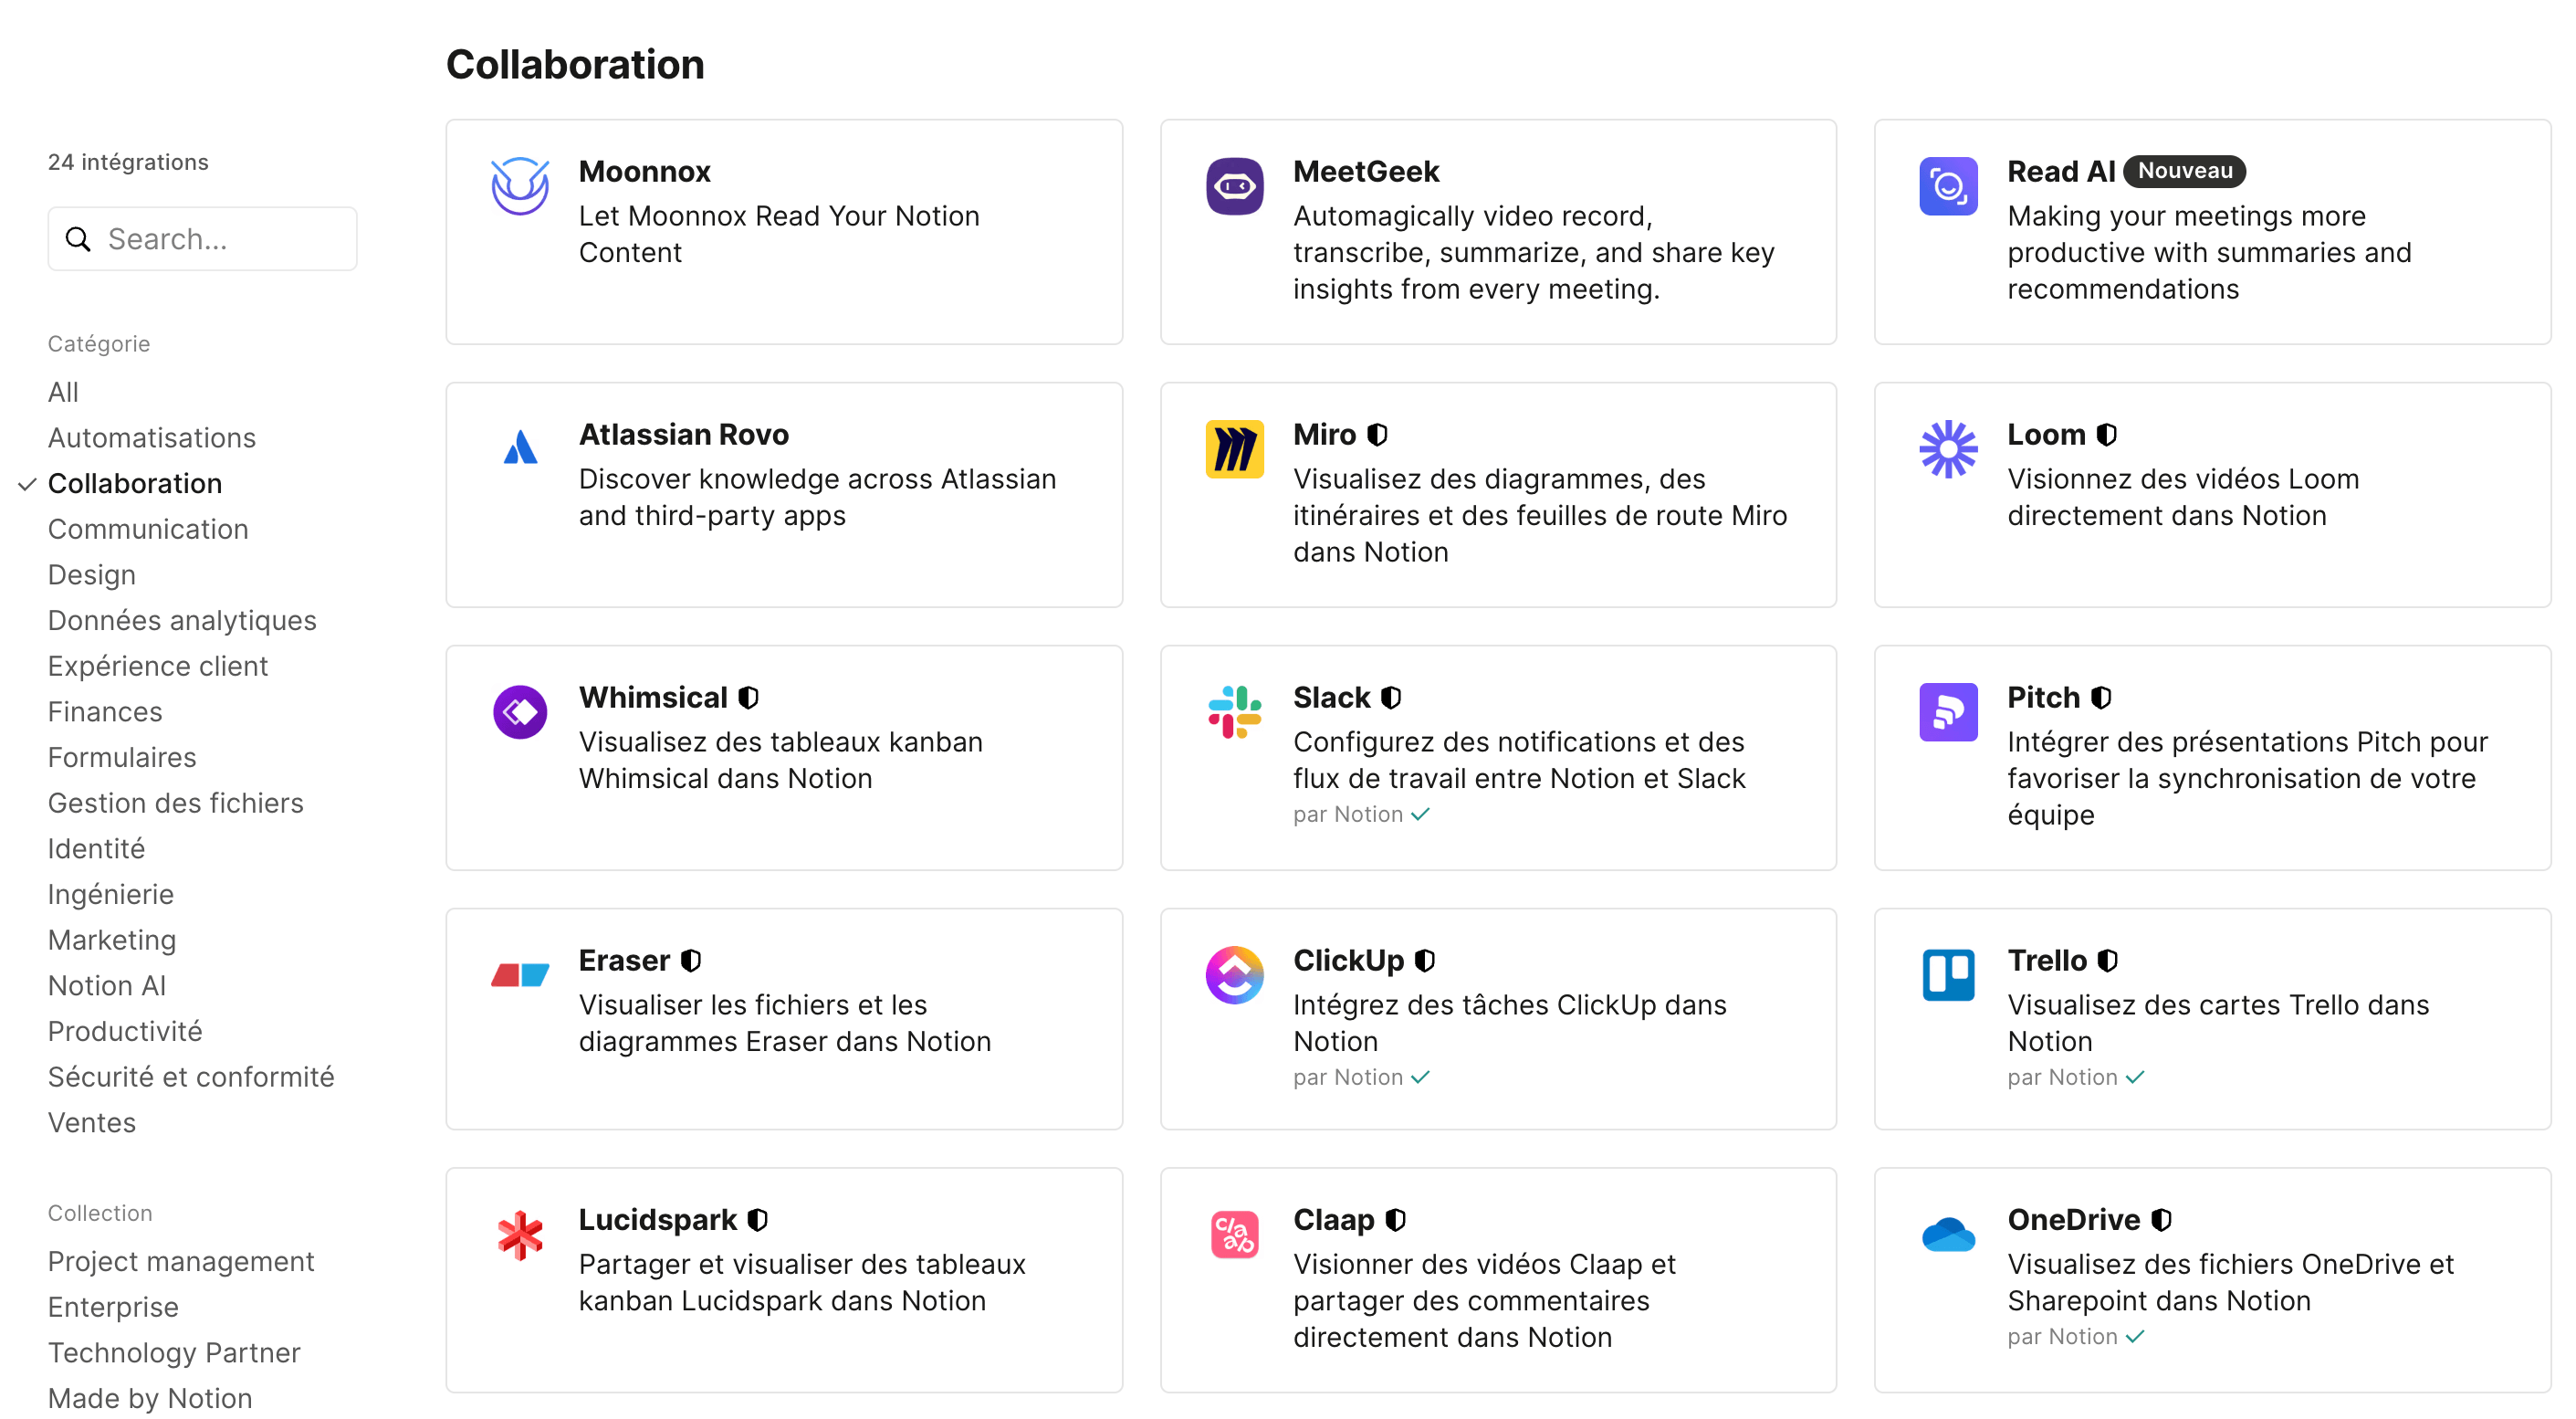Select the Communication category filter

pos(148,529)
